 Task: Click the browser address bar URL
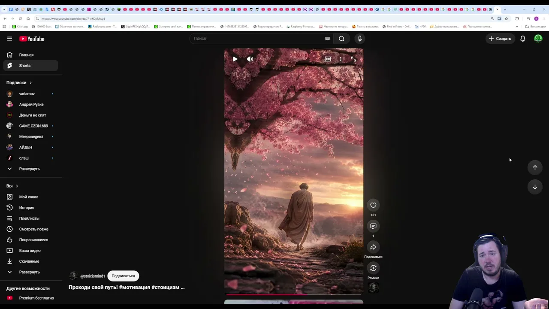click(x=73, y=18)
